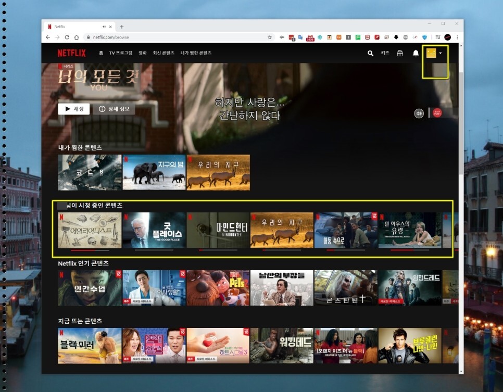Open the notifications bell

pyautogui.click(x=416, y=53)
